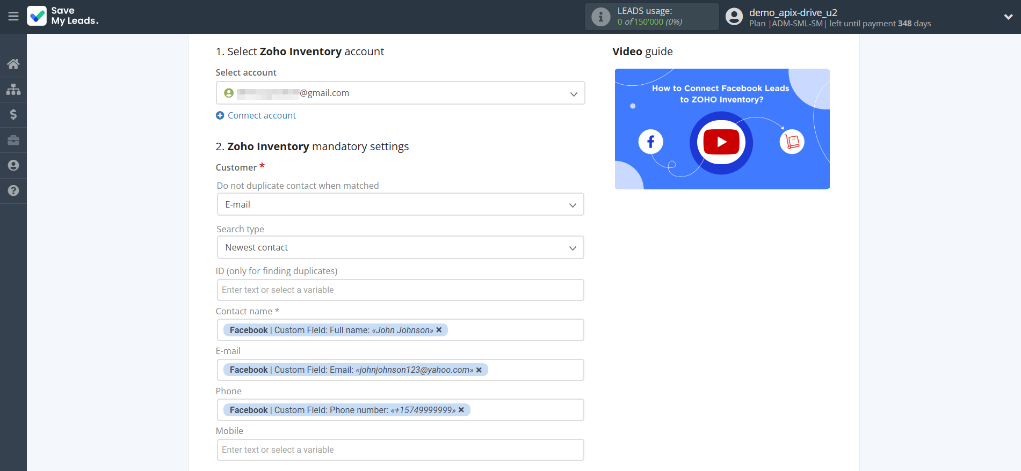Open the user profile sidebar icon
The width and height of the screenshot is (1021, 471).
point(13,165)
